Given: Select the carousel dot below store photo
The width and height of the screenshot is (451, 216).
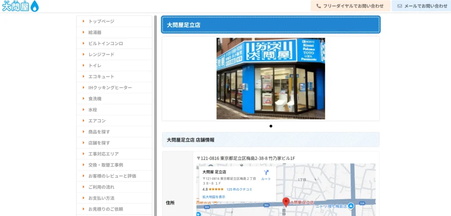Looking at the screenshot, I should point(271,126).
